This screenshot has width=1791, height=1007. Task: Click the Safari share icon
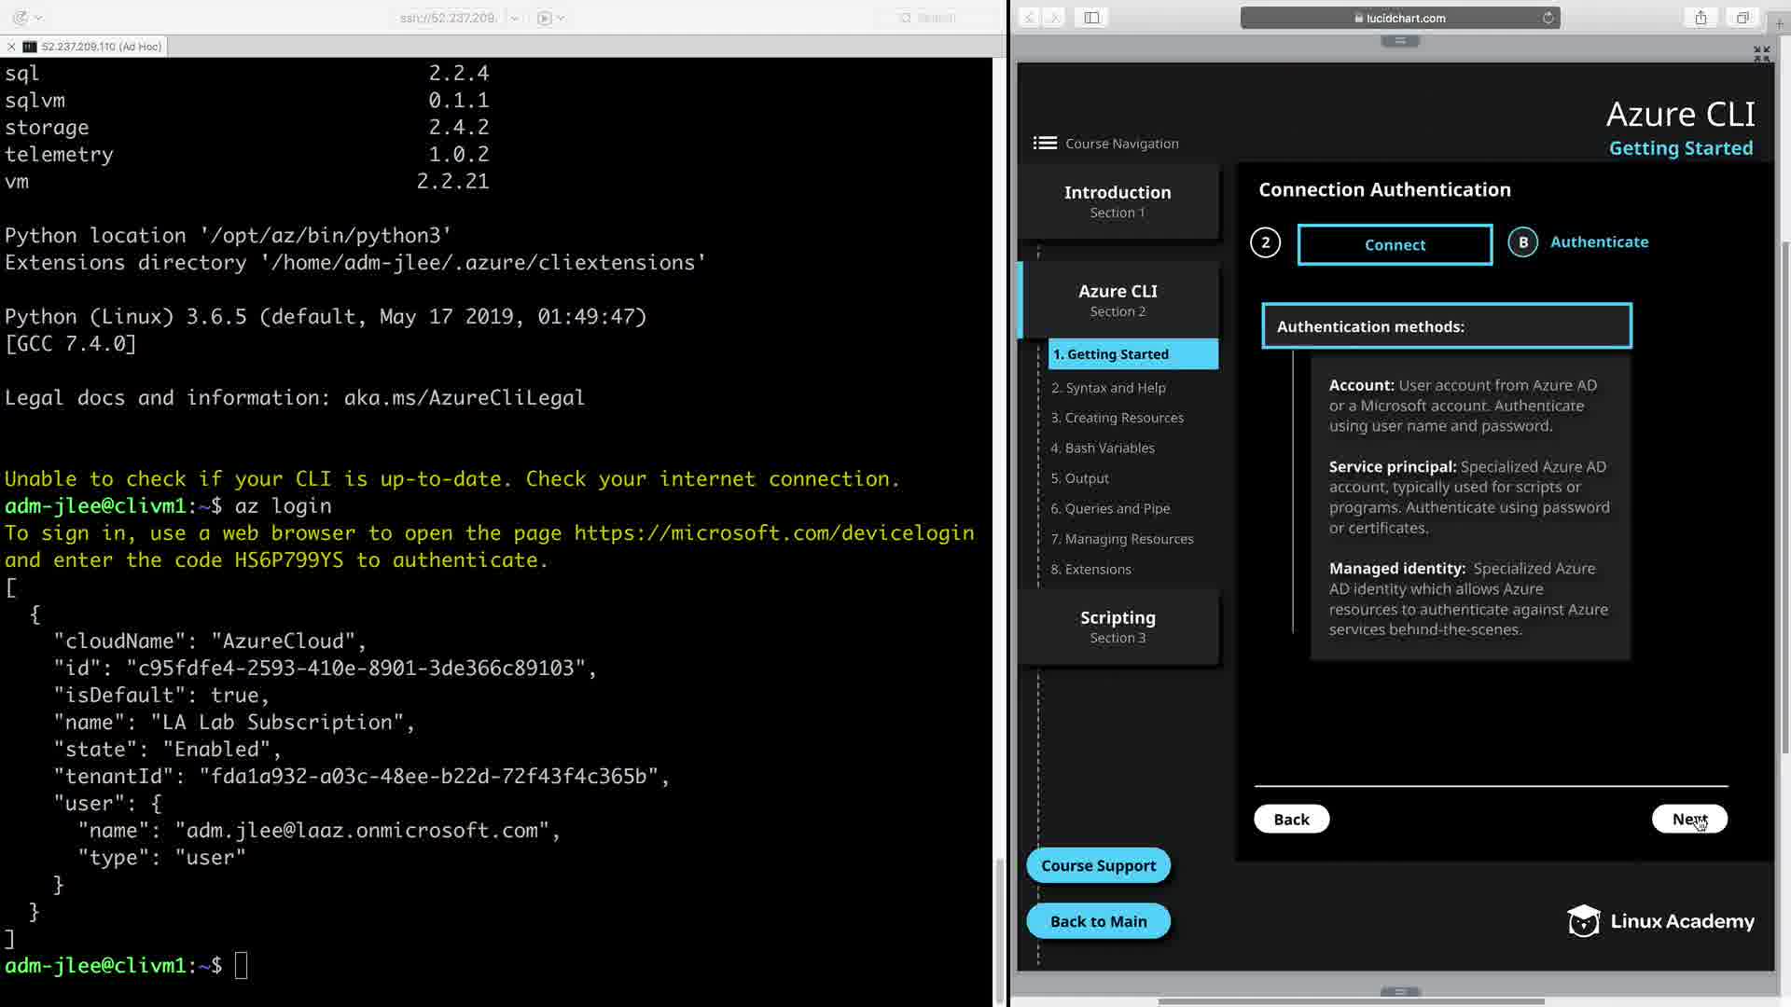1701,18
